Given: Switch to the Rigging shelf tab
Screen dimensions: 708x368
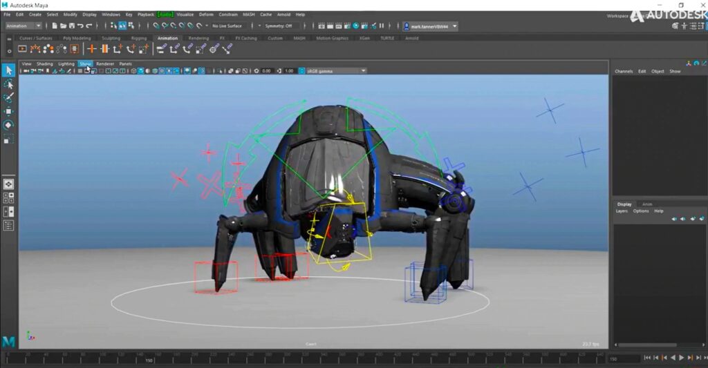Looking at the screenshot, I should coord(139,39).
